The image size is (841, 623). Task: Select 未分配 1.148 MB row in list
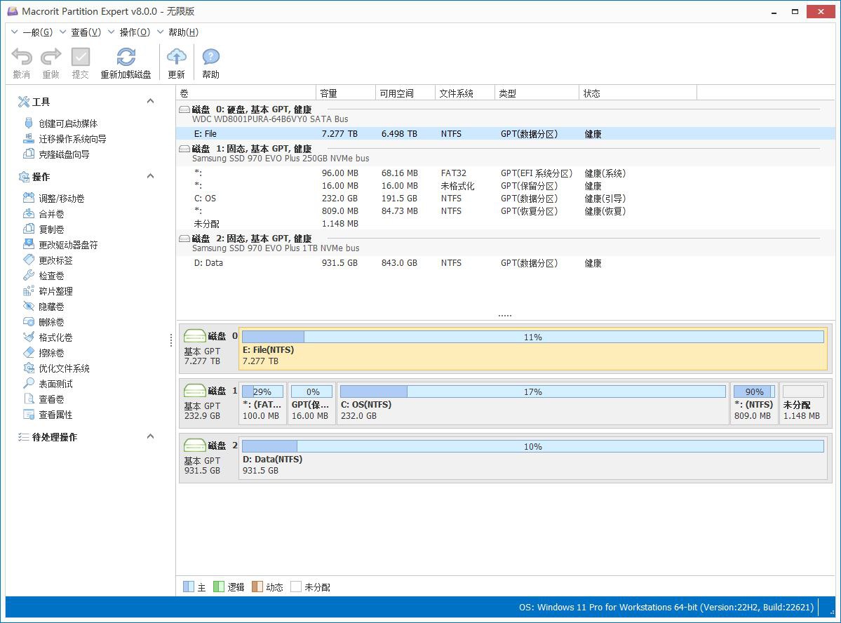(x=505, y=223)
